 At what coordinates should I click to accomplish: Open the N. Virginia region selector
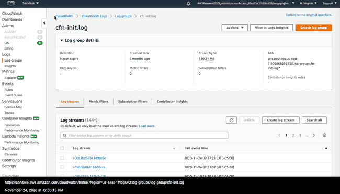click(308, 3)
